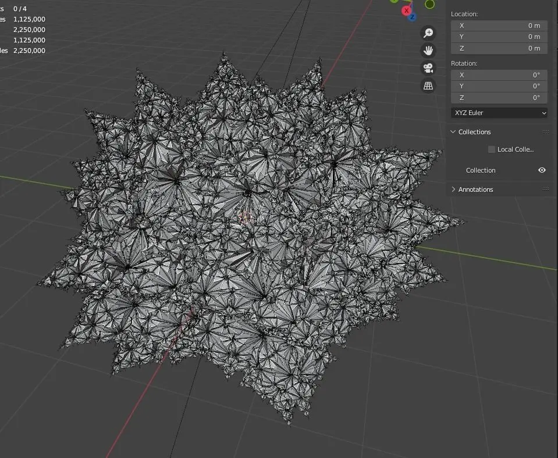Click the red X axis gizmo ball
The image size is (558, 458).
click(406, 10)
